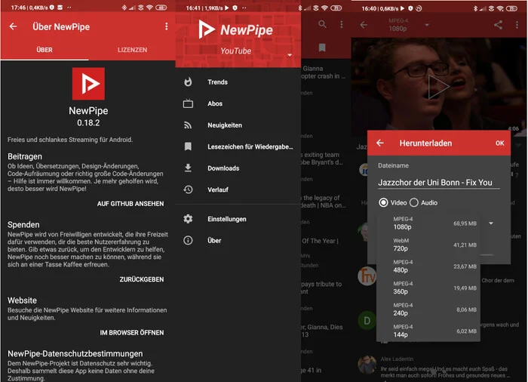Click the Beitragen section heading
528x382 pixels.
pyautogui.click(x=25, y=156)
